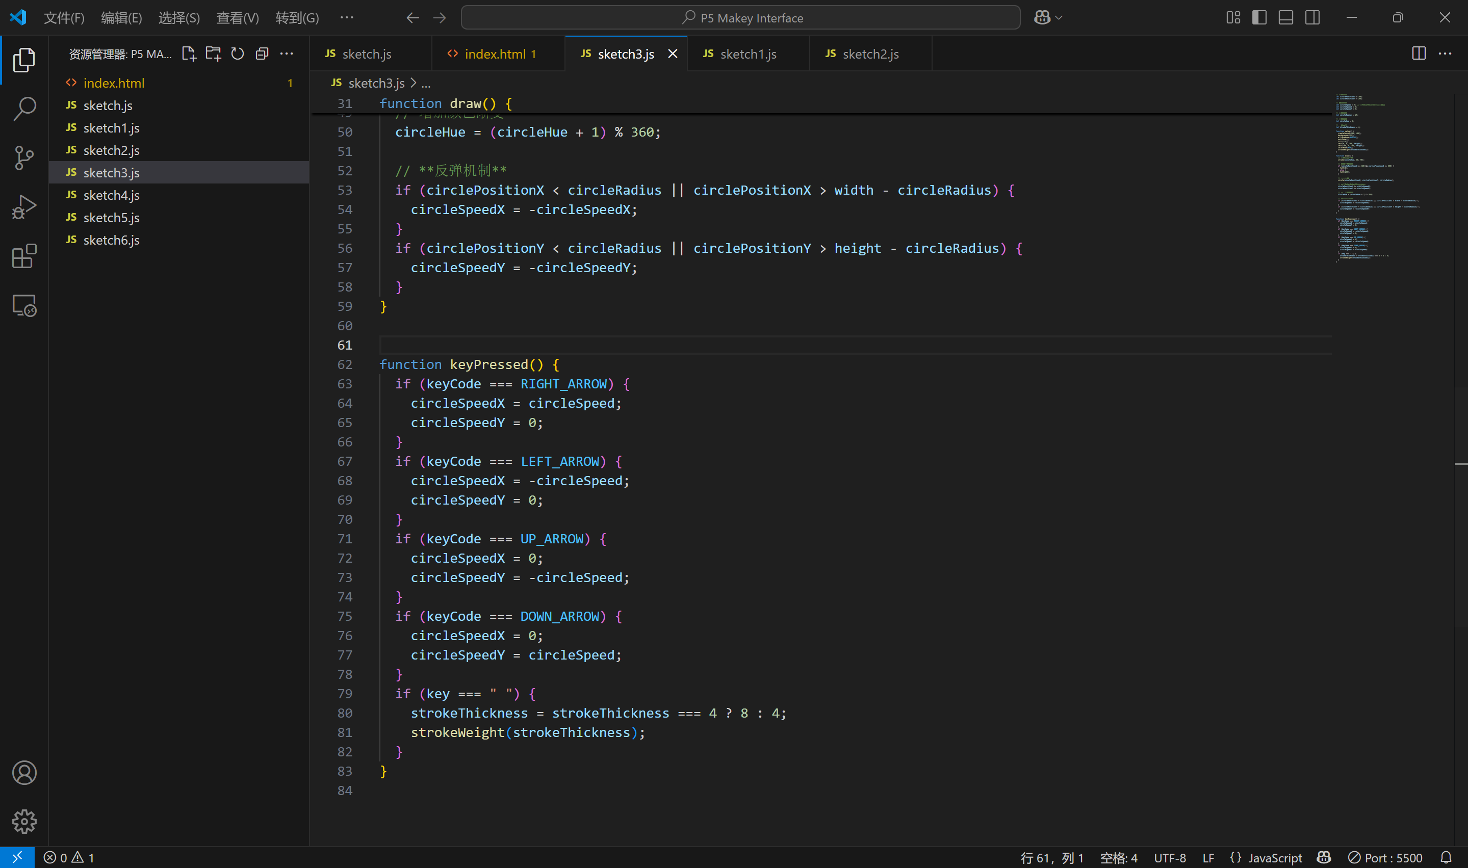Open the 文件(F) menu
The width and height of the screenshot is (1468, 868).
pos(63,17)
